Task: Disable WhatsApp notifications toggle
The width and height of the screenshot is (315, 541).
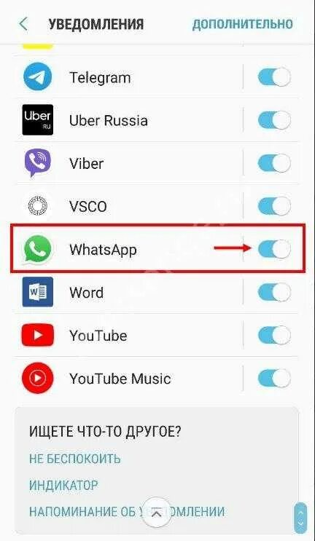Action: tap(275, 249)
